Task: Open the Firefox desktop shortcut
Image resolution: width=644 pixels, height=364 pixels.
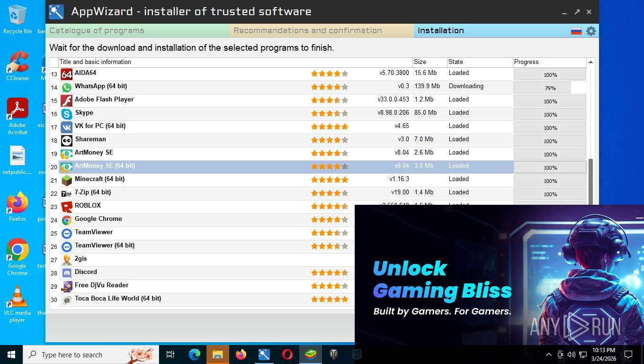Action: tap(18, 207)
